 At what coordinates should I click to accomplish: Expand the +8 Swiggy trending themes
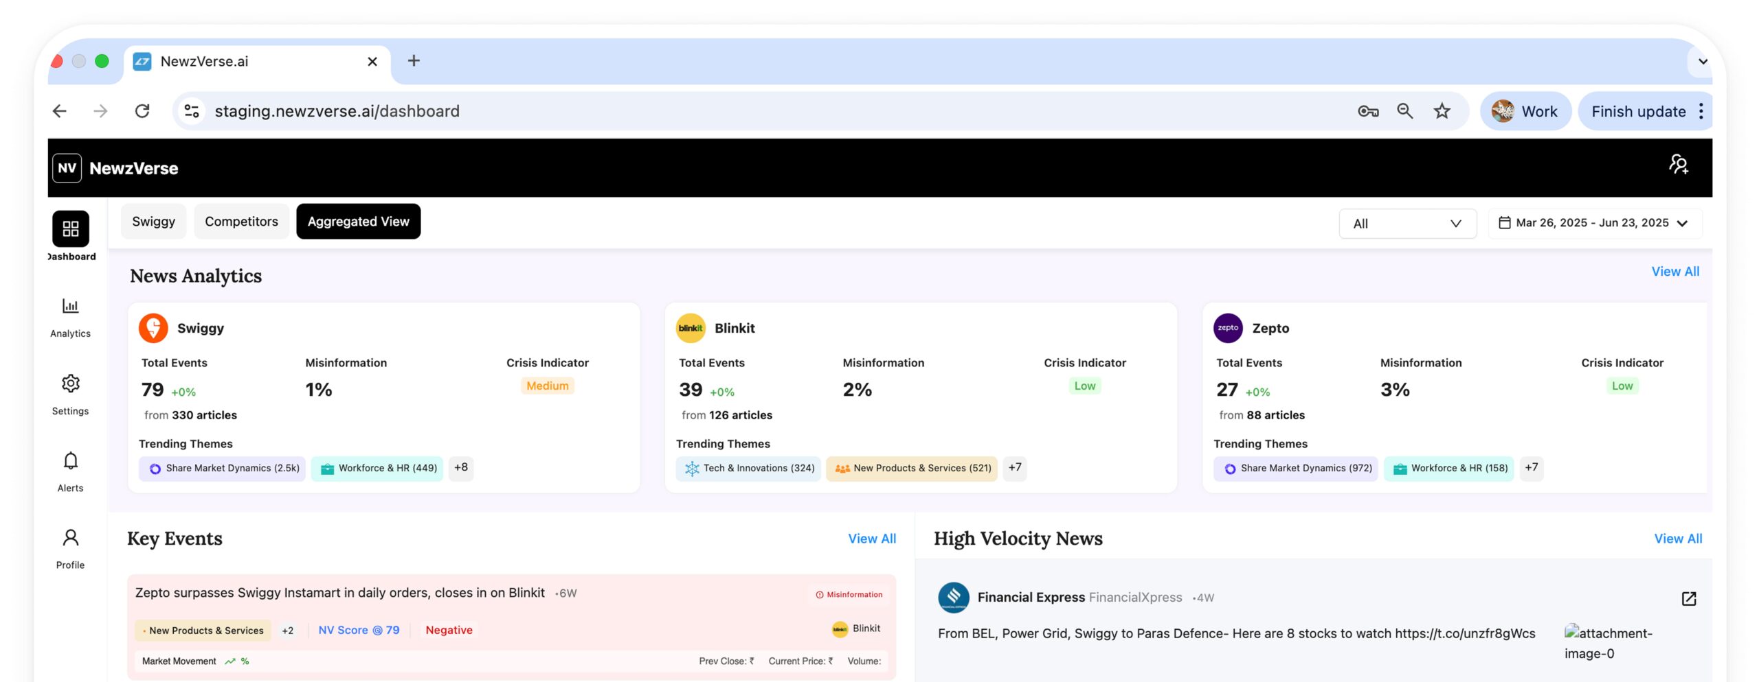coord(460,468)
